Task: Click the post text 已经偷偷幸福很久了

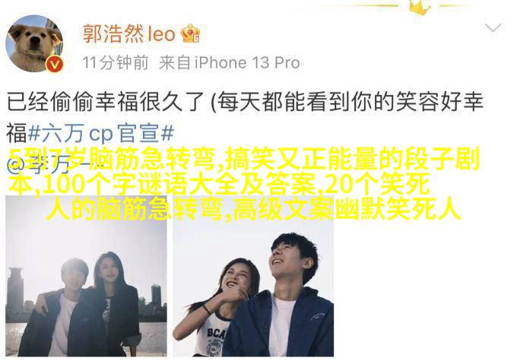Action: pyautogui.click(x=106, y=102)
